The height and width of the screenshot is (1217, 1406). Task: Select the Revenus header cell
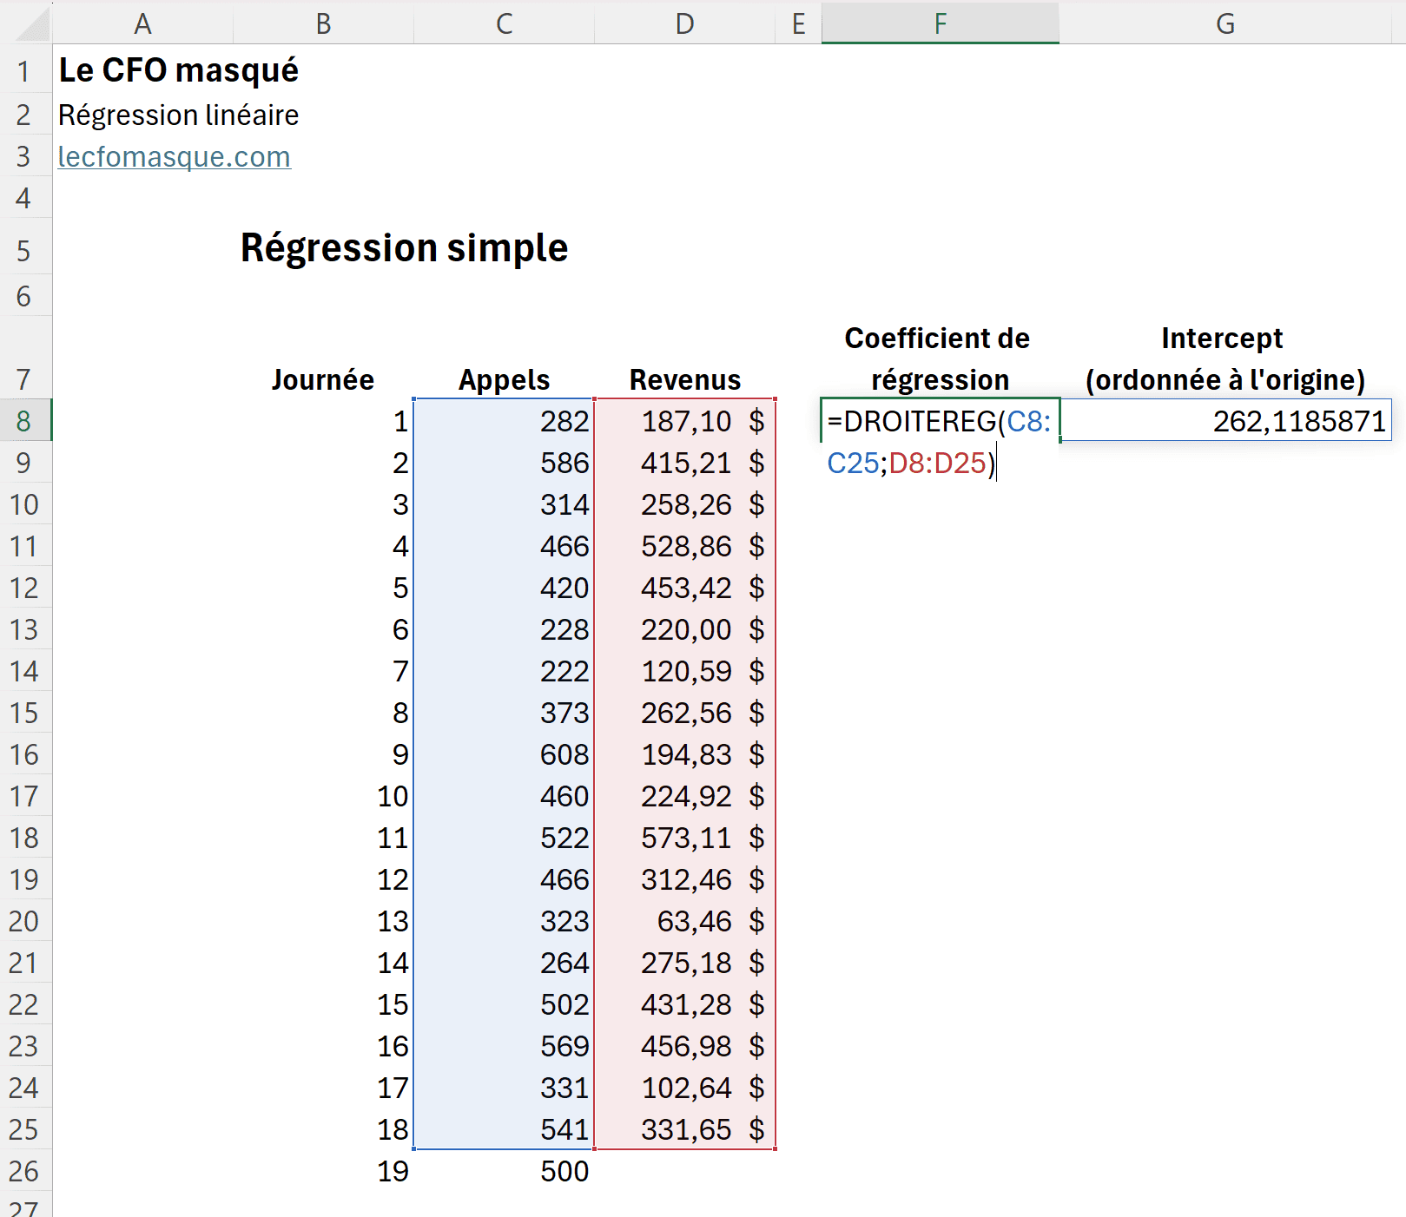click(684, 379)
